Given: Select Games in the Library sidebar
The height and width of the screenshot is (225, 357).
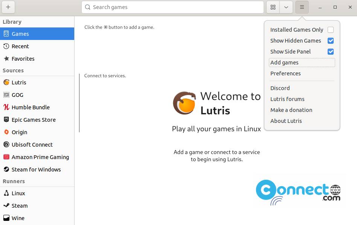Looking at the screenshot, I should tap(37, 34).
